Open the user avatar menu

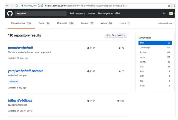pos(172,14)
